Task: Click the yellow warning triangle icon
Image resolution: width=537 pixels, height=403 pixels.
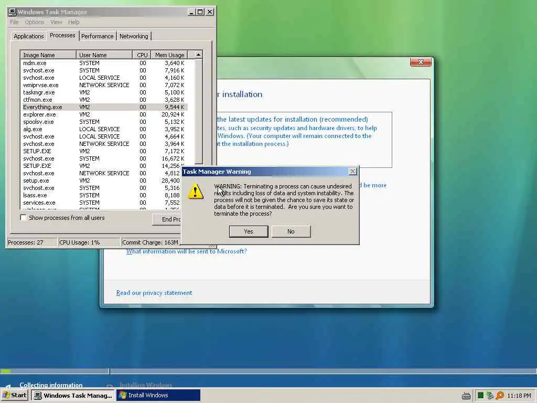Action: pyautogui.click(x=196, y=191)
